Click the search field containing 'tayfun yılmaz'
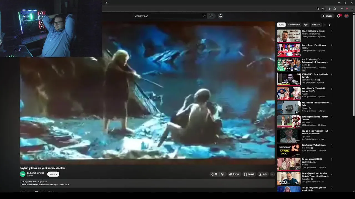 click(168, 16)
